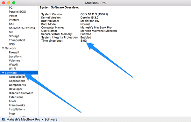This screenshot has height=122, width=191.
Task: Select USB in the sidebar
Action: click(12, 44)
